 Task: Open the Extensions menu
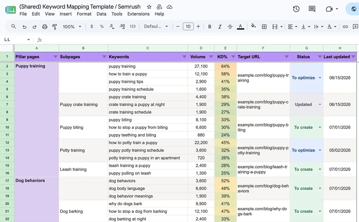[x=139, y=14]
